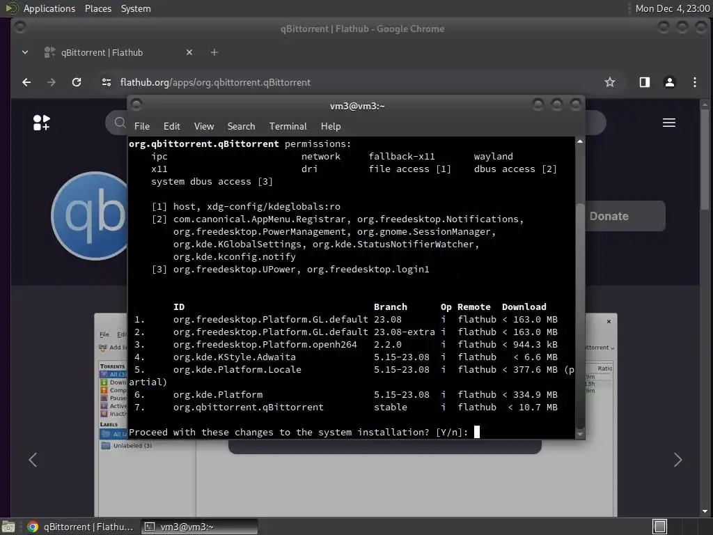The image size is (713, 535).
Task: Open the Applications menu
Action: 49,8
